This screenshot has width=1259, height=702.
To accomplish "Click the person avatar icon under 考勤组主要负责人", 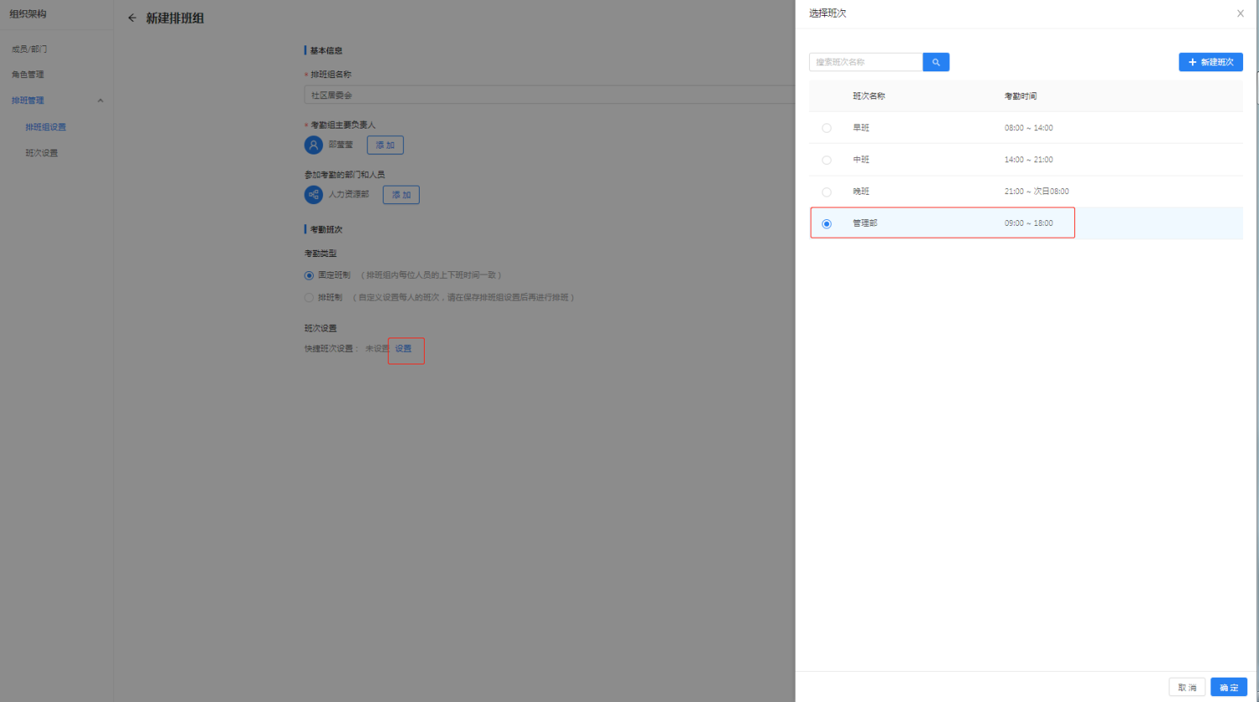I will [x=313, y=145].
